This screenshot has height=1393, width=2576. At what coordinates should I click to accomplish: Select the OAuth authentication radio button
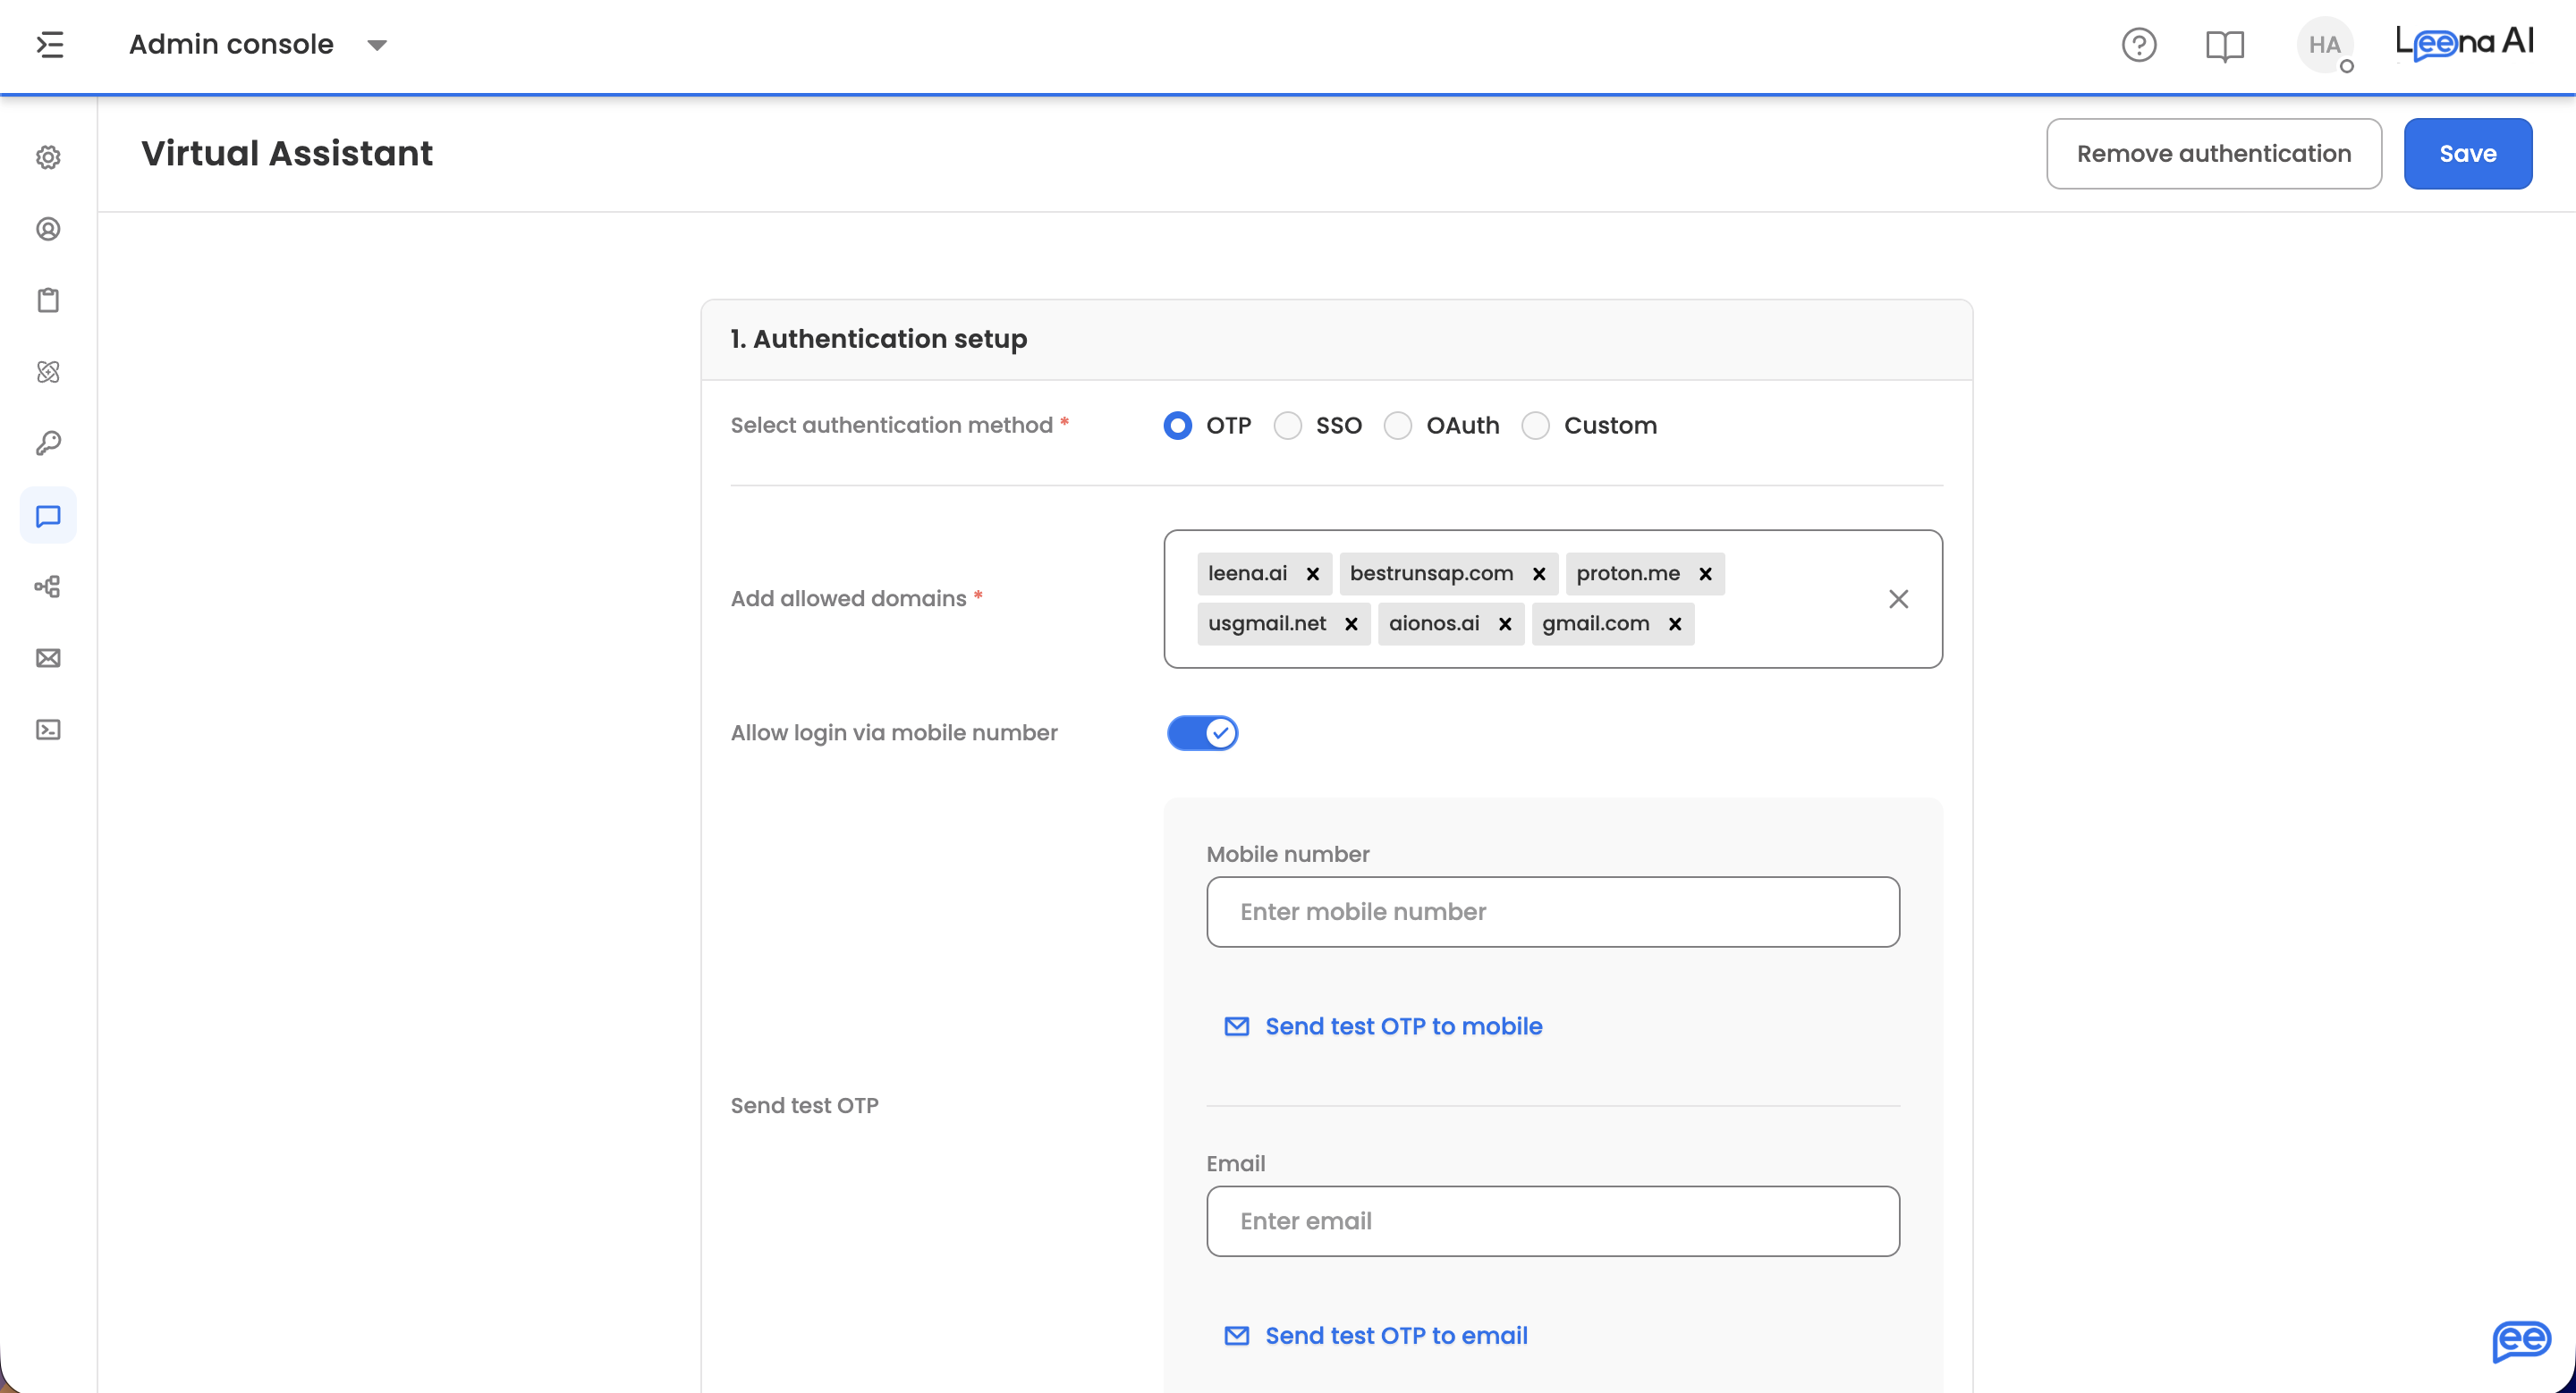pyautogui.click(x=1398, y=426)
